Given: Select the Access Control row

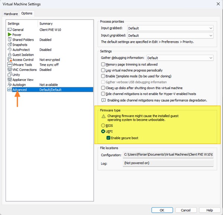Looking at the screenshot, I should click(x=50, y=59).
